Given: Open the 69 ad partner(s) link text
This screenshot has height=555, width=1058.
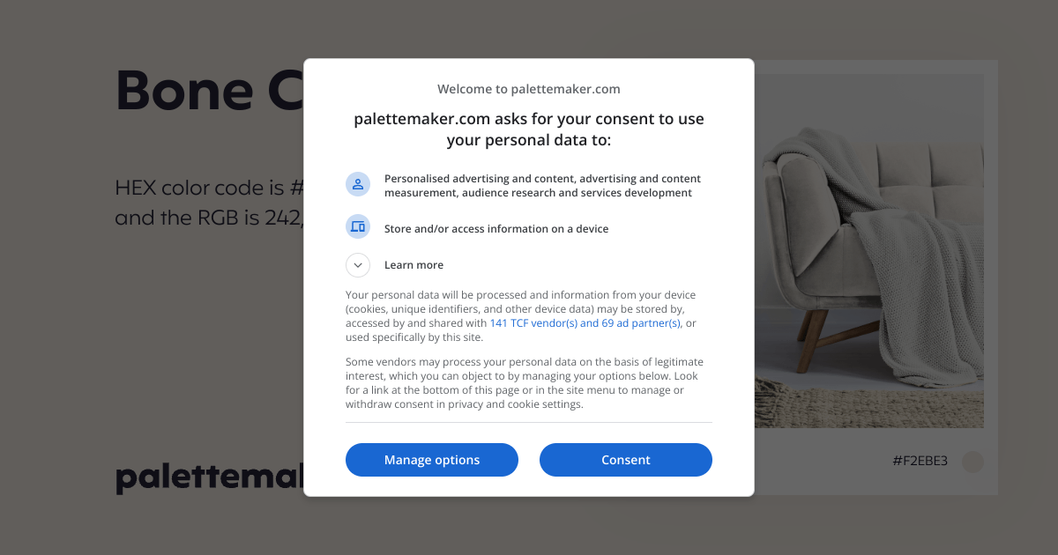Looking at the screenshot, I should 642,323.
